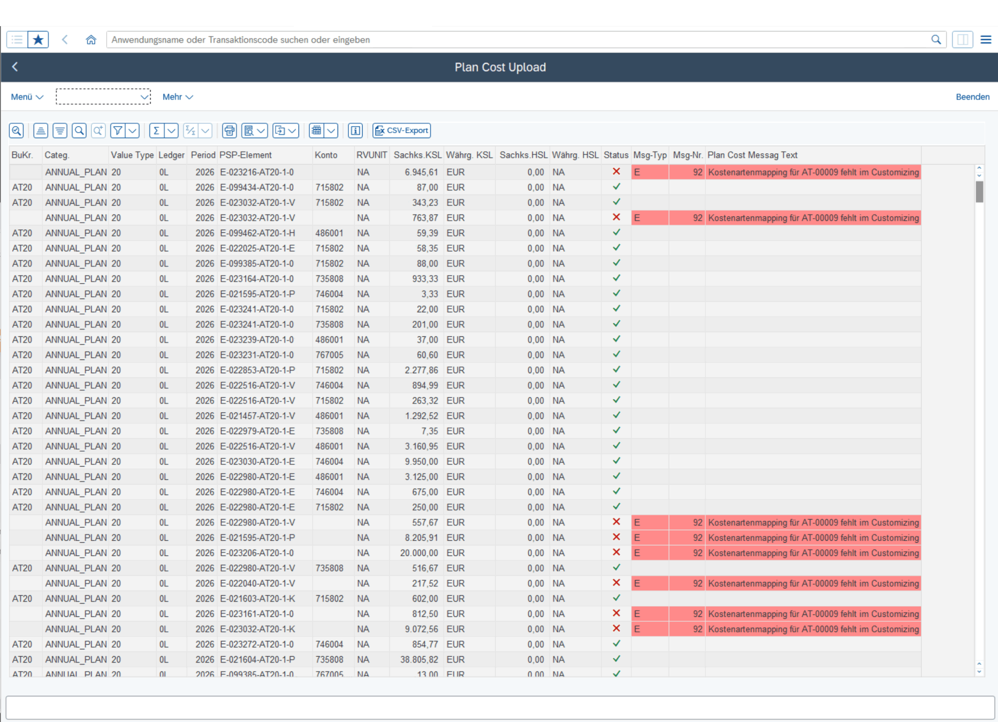The image size is (998, 722).
Task: Click the Home icon in the top bar
Action: (91, 40)
